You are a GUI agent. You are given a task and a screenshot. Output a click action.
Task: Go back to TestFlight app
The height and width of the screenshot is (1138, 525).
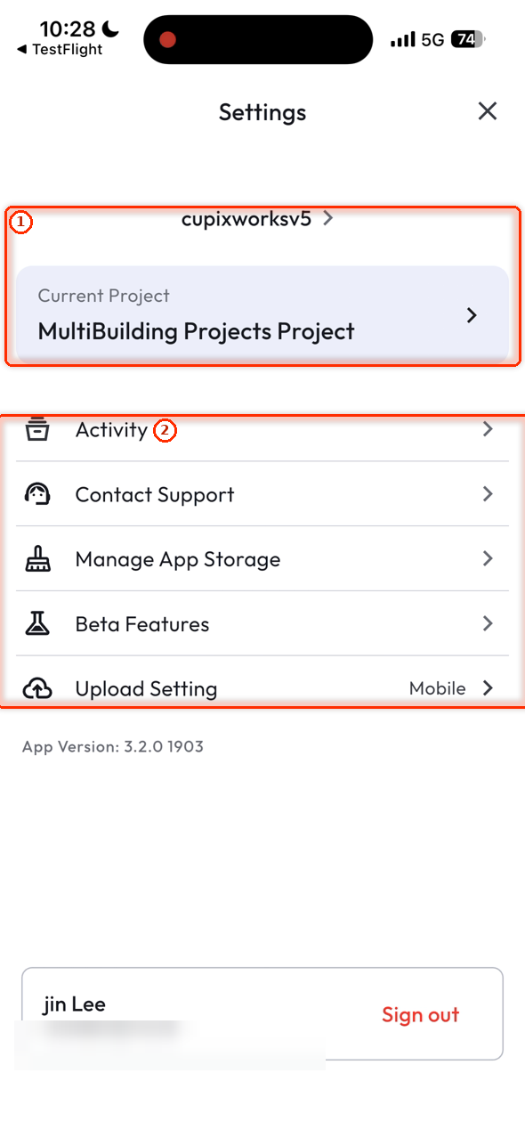[60, 50]
